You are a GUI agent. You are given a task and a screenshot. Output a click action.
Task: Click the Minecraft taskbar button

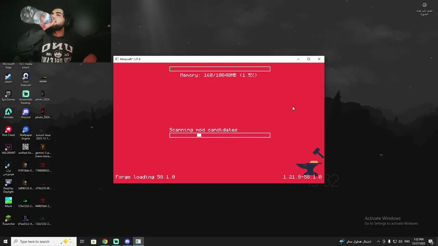coord(138,242)
